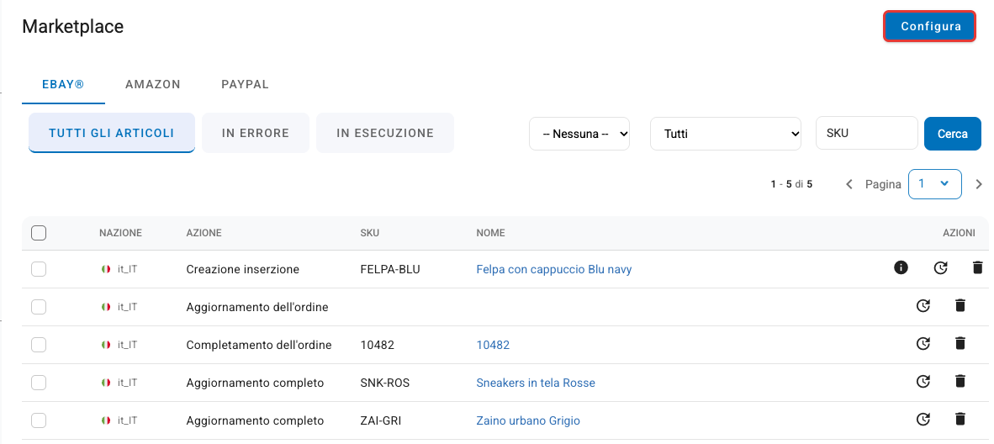Open Zaino urbano Grigio link
The image size is (994, 444).
point(528,420)
